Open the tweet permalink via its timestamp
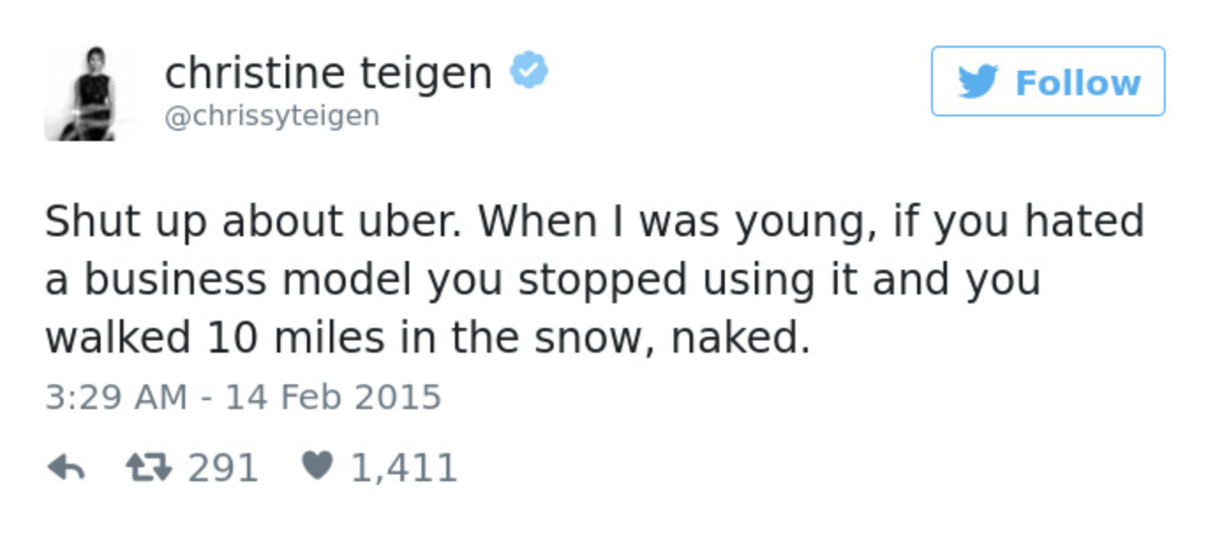The image size is (1215, 536). [x=242, y=397]
